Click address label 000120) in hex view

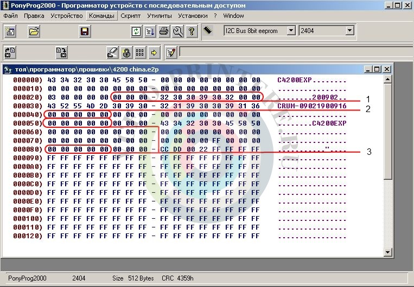pos(28,236)
